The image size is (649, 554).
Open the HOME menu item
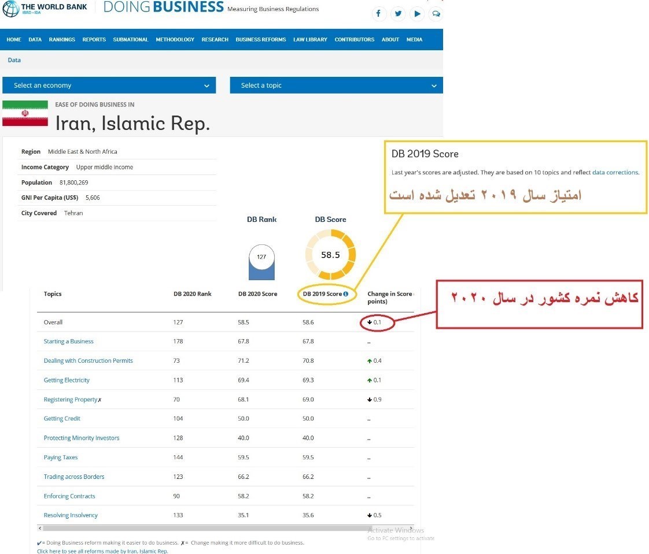click(14, 40)
